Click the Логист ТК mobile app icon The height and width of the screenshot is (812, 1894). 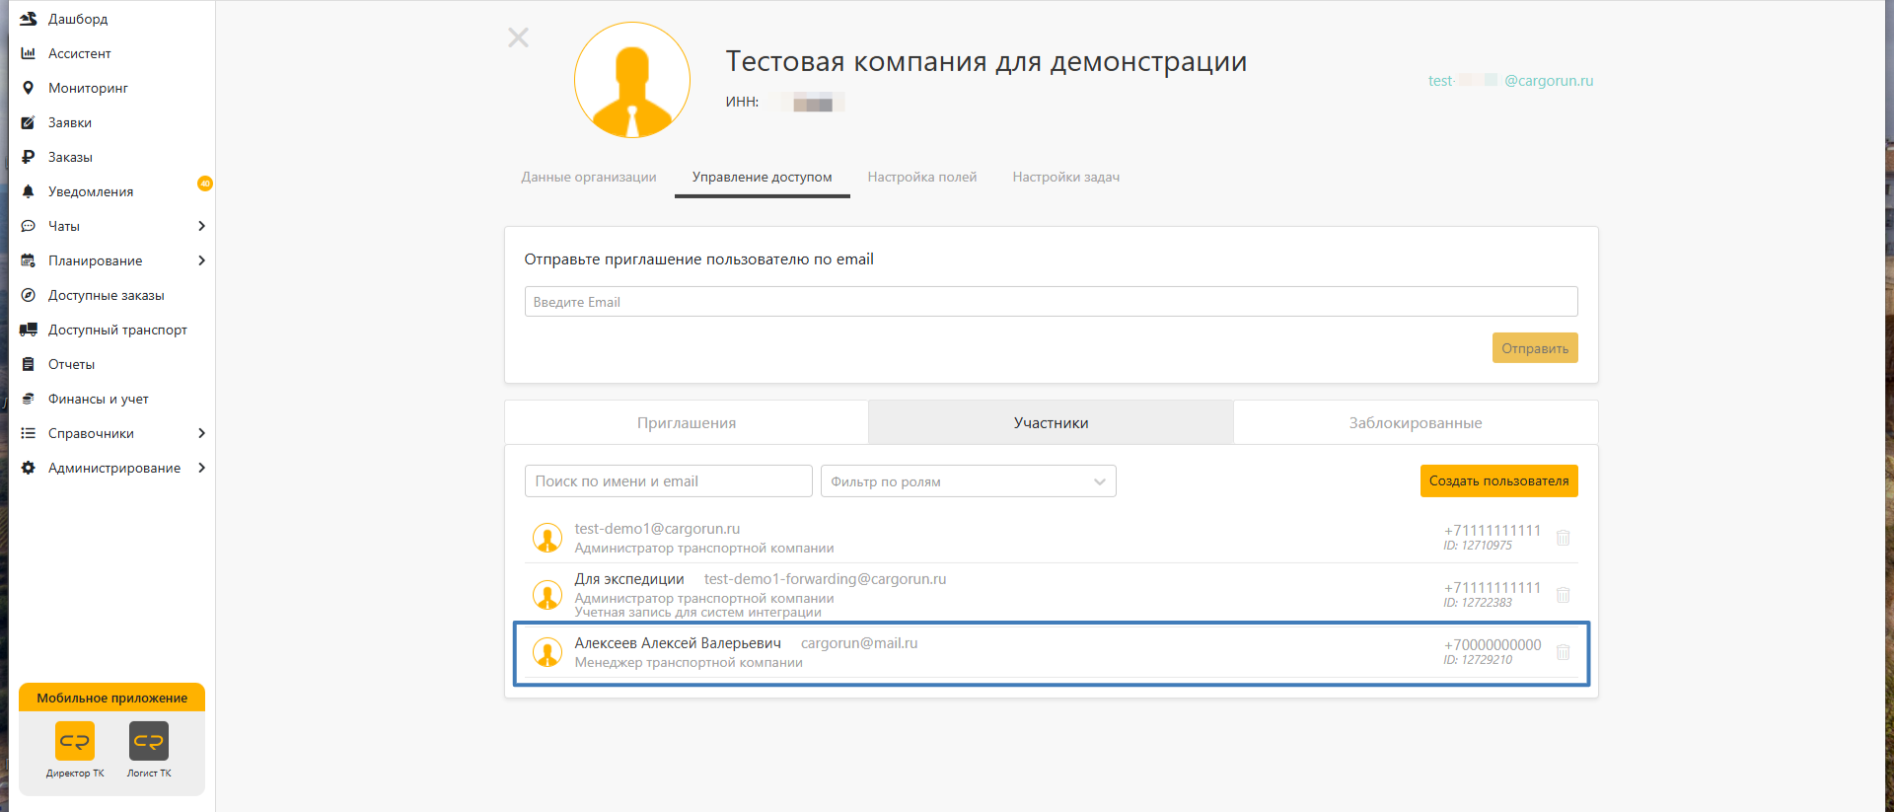pyautogui.click(x=149, y=741)
